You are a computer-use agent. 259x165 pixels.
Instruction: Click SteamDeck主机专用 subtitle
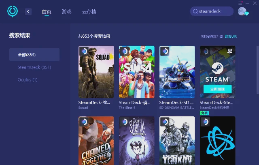[214, 107]
